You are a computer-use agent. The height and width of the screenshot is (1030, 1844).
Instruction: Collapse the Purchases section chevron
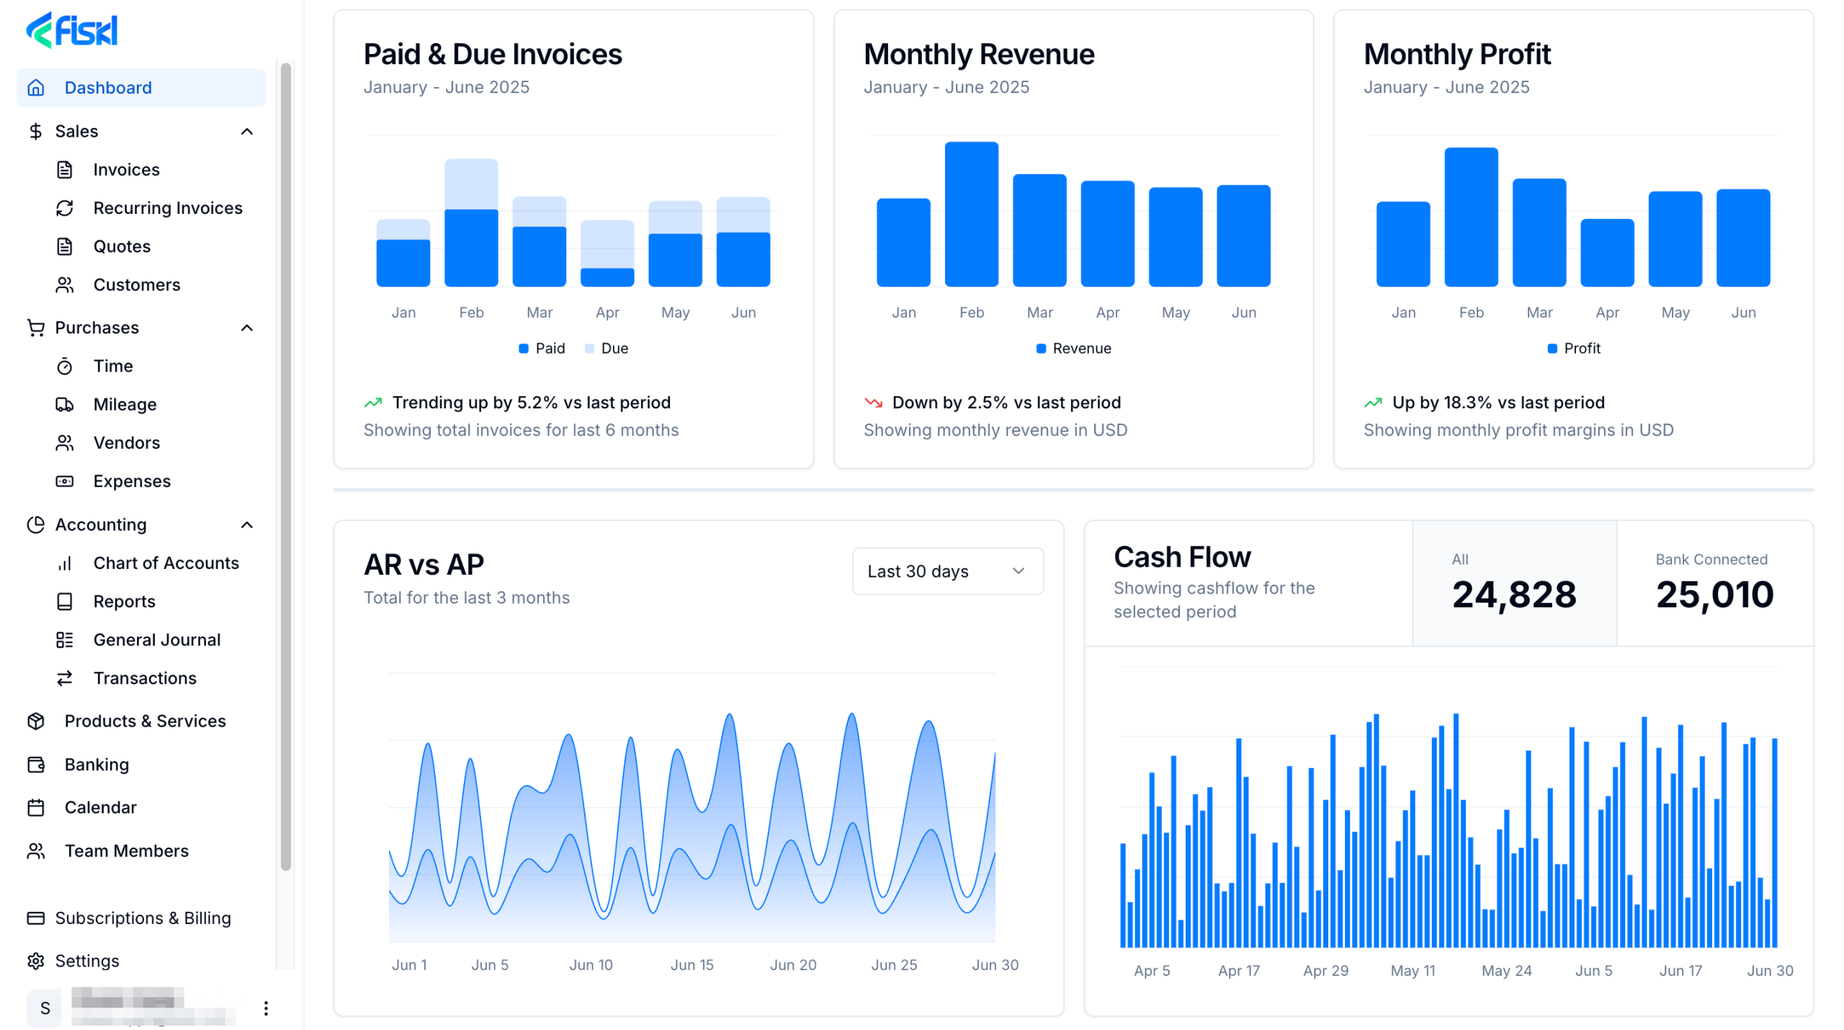(247, 328)
